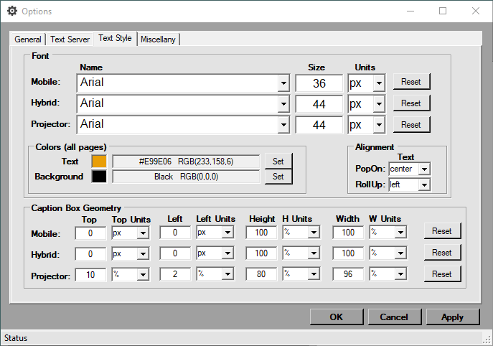This screenshot has height=346, width=493.
Task: Edit Mobile caption box Left value
Action: 175,233
